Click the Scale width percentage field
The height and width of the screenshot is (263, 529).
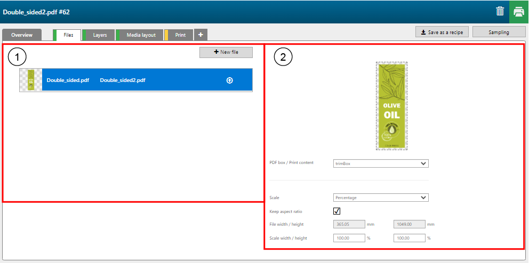coord(349,238)
